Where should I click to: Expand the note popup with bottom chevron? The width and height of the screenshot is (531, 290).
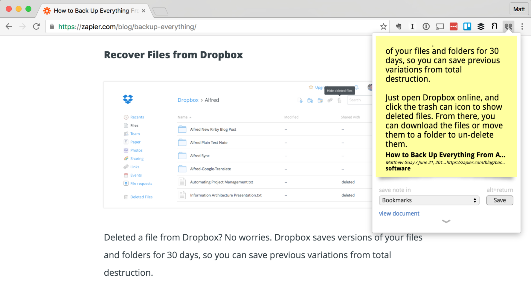coord(446,222)
